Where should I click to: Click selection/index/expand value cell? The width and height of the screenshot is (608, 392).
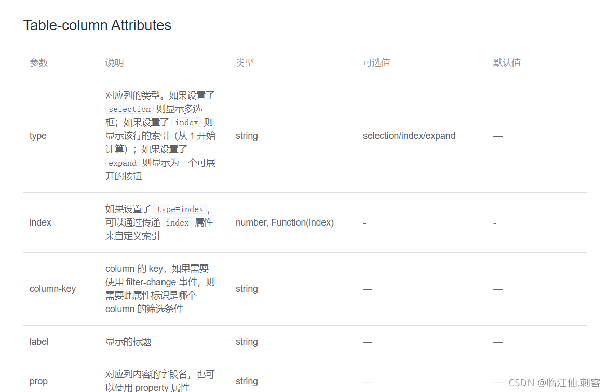409,136
